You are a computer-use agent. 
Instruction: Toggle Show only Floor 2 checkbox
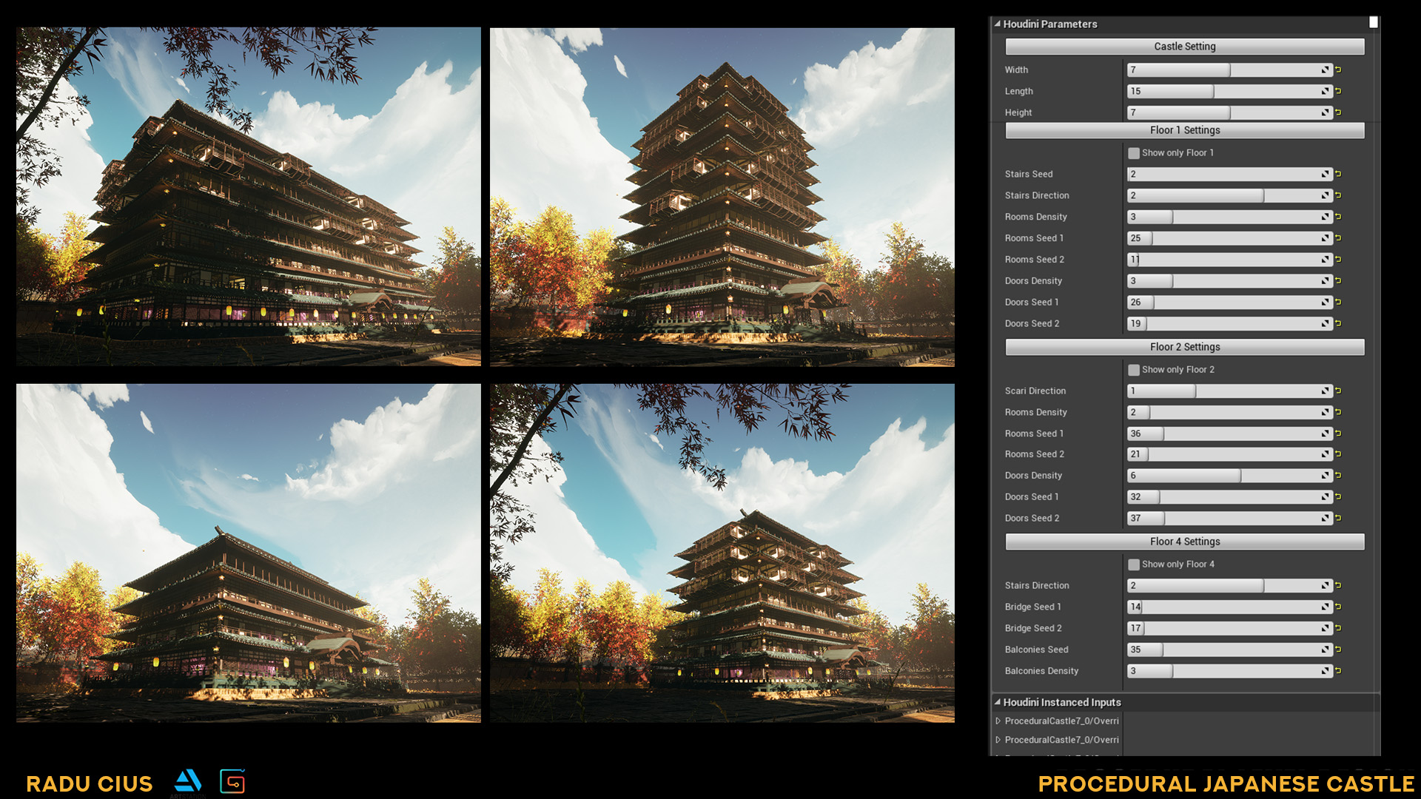(x=1135, y=368)
